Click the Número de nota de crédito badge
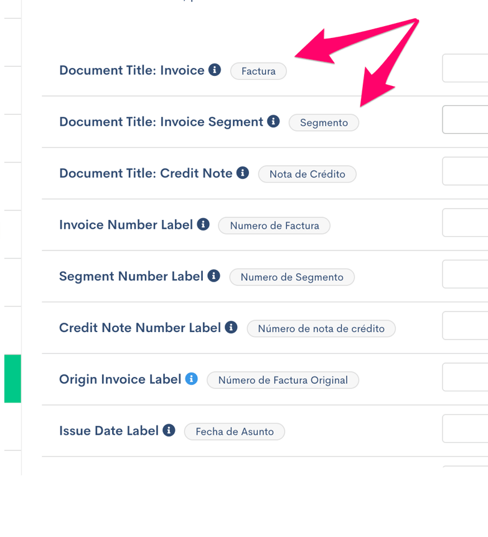Viewport: 488px width, 537px height. coord(321,328)
